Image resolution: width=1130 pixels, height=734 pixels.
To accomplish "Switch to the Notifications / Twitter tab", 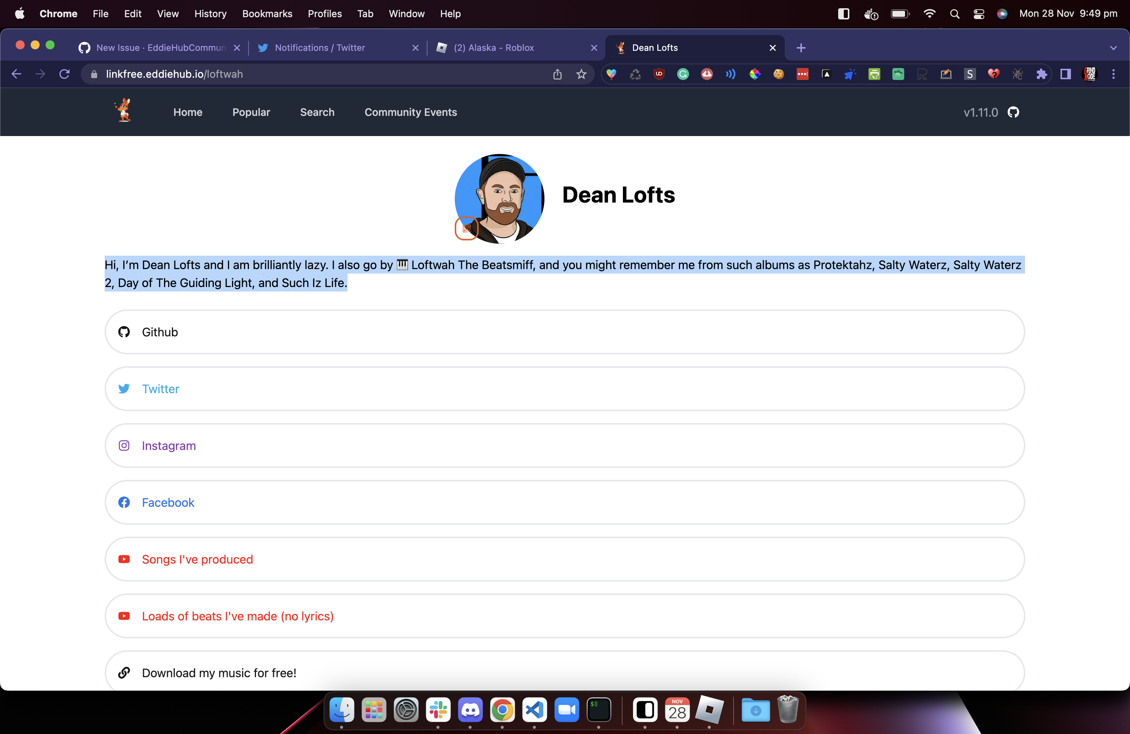I will (x=319, y=48).
